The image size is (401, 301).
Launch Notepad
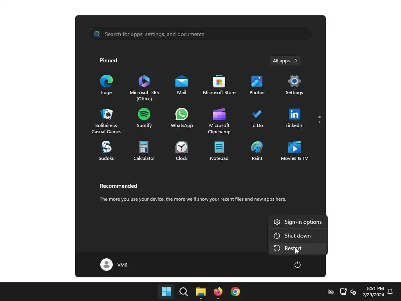coord(219,151)
